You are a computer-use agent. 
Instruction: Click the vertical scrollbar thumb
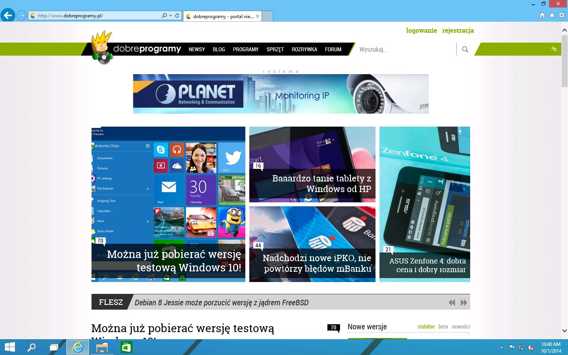tap(564, 61)
